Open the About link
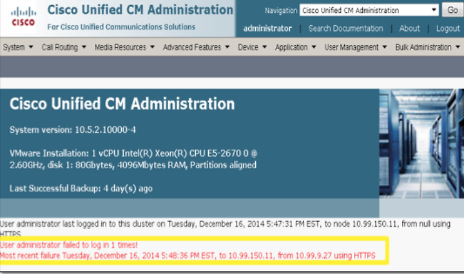Screen dimensions: 464x274 coord(409,28)
